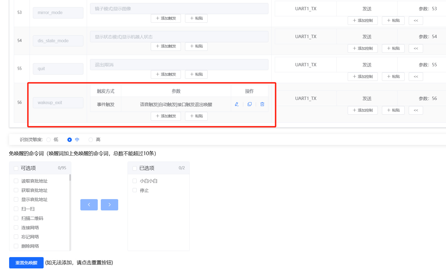The width and height of the screenshot is (446, 272).
Task: Check 删除网络 option
Action: click(16, 246)
